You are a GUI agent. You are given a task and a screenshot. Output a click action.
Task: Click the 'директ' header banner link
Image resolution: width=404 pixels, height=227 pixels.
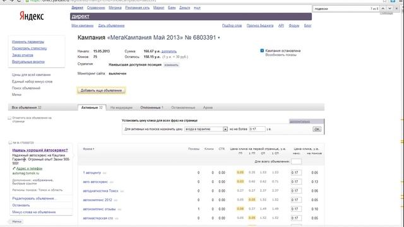[x=80, y=16]
